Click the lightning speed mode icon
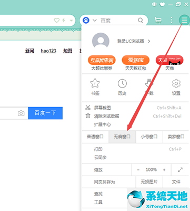 [64, 21]
